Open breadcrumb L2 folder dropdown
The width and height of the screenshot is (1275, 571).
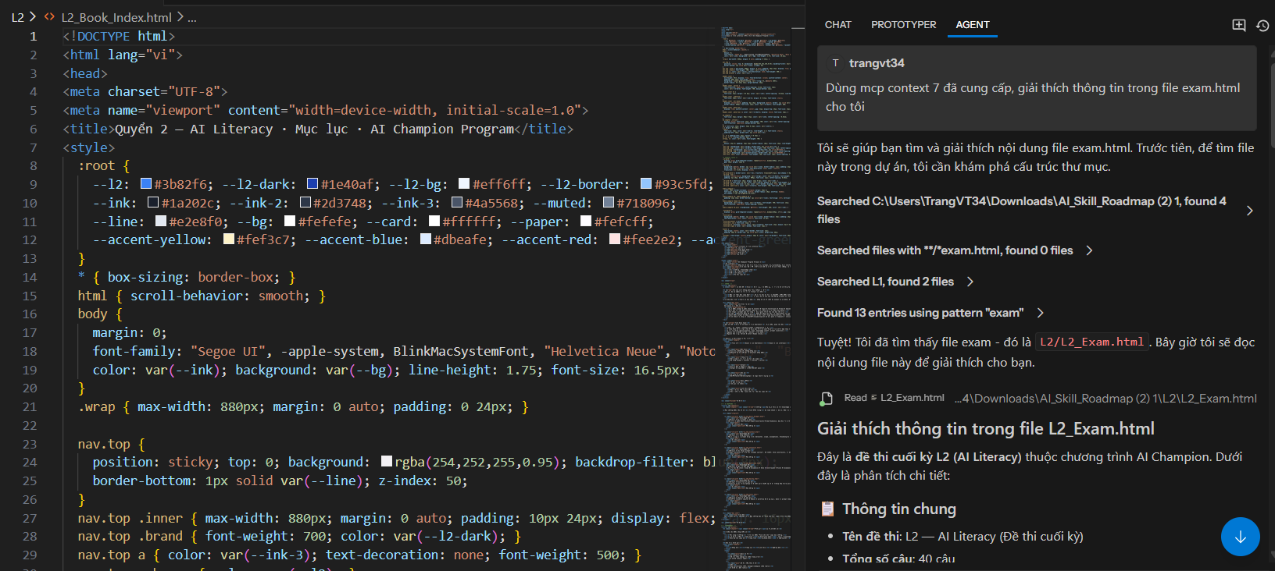17,17
